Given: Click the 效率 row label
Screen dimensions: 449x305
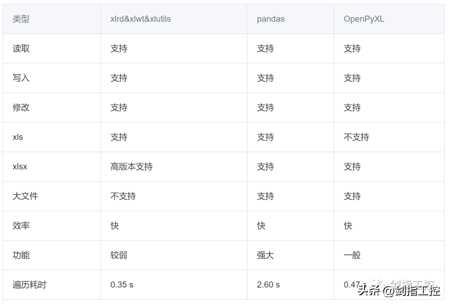Looking at the screenshot, I should (x=21, y=226).
